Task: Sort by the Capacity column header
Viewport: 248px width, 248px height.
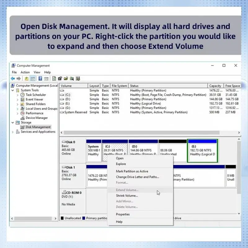Action: click(x=215, y=86)
